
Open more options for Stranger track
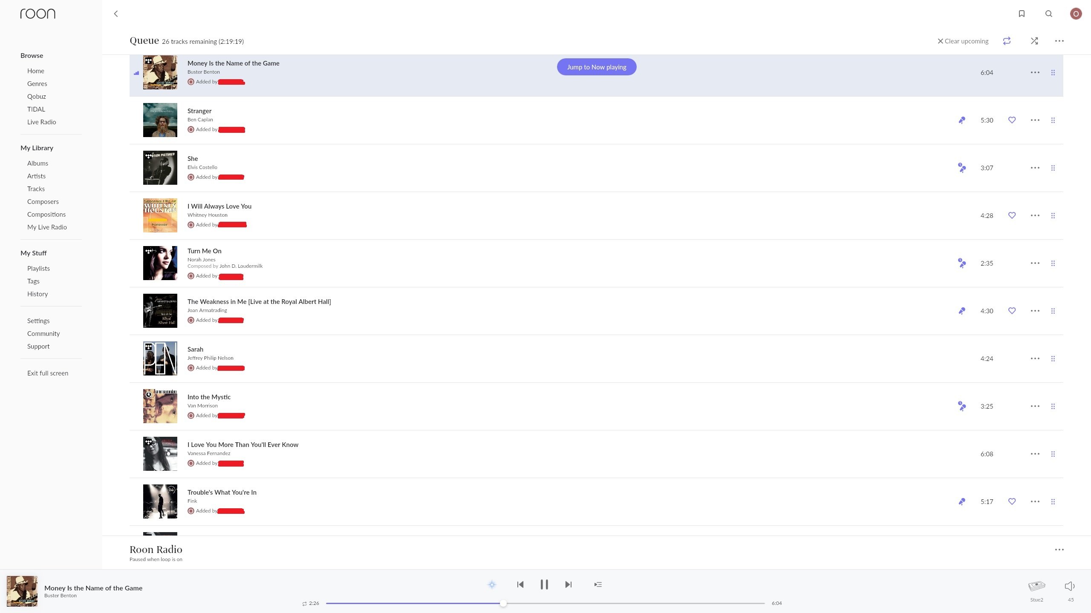click(1035, 120)
